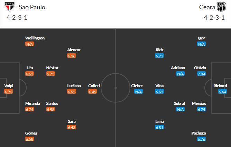Select Sao Paulo's 4-2-3-1 formation text
The width and height of the screenshot is (231, 147).
17,18
